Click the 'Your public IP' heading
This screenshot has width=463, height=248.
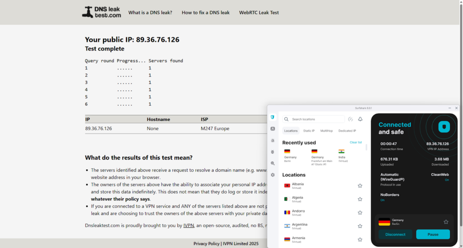pos(132,40)
